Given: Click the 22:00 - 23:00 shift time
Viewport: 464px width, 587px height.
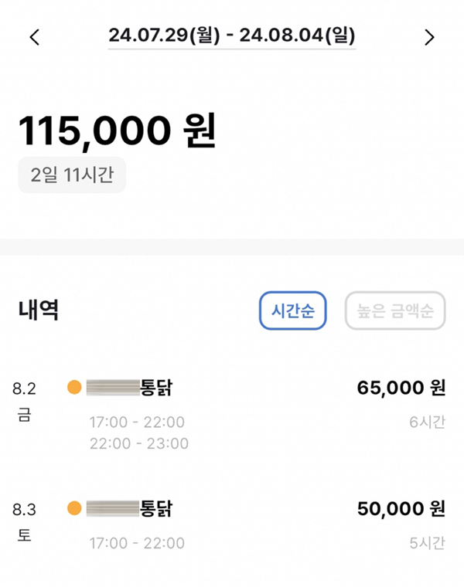Looking at the screenshot, I should (138, 443).
